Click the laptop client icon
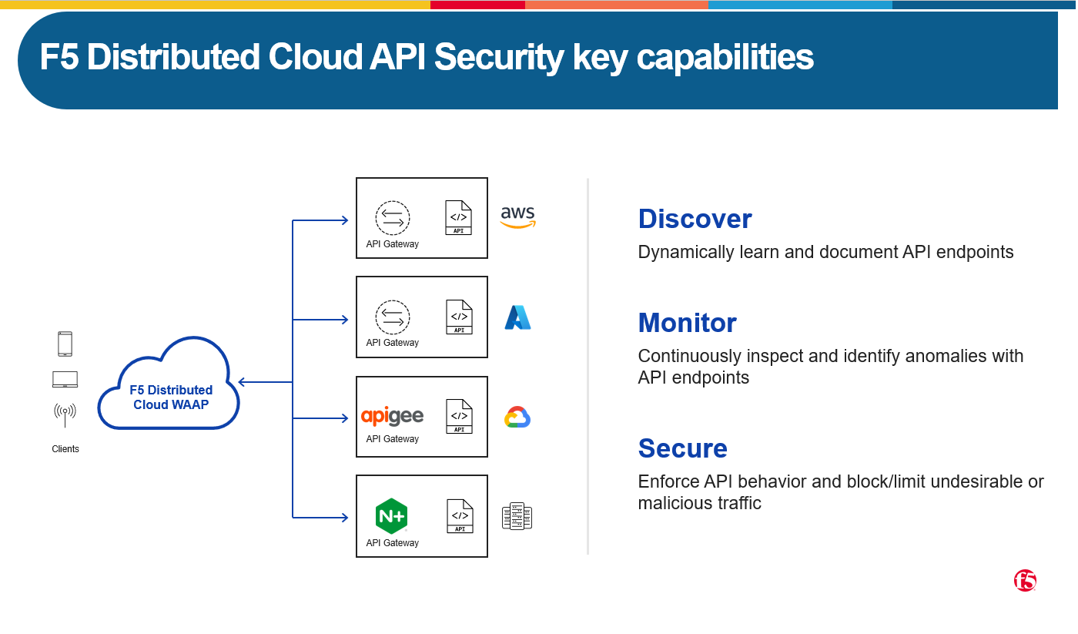Screen dimensions: 1078x634 (x=65, y=379)
